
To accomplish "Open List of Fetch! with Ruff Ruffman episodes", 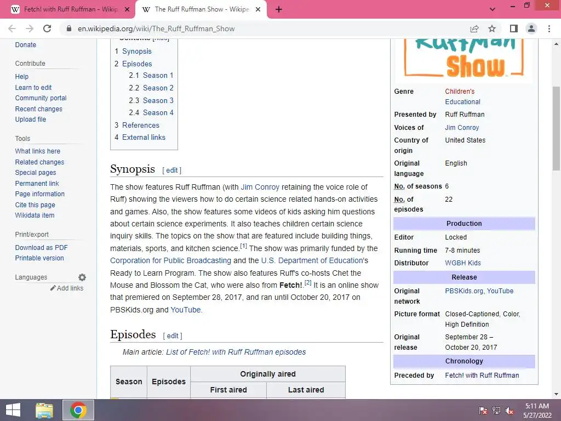I will pyautogui.click(x=236, y=352).
